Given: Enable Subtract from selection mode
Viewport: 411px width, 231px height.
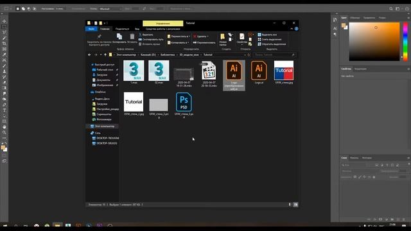Looking at the screenshot, I should coord(28,8).
